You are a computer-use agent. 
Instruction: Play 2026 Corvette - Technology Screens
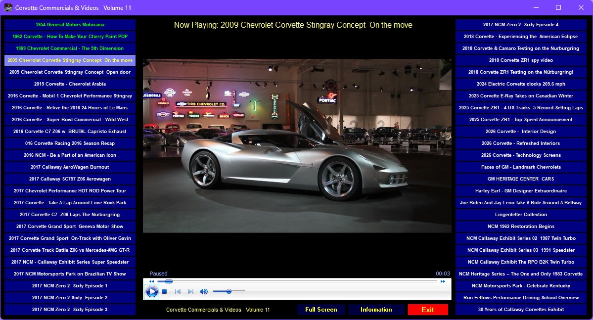coord(521,155)
